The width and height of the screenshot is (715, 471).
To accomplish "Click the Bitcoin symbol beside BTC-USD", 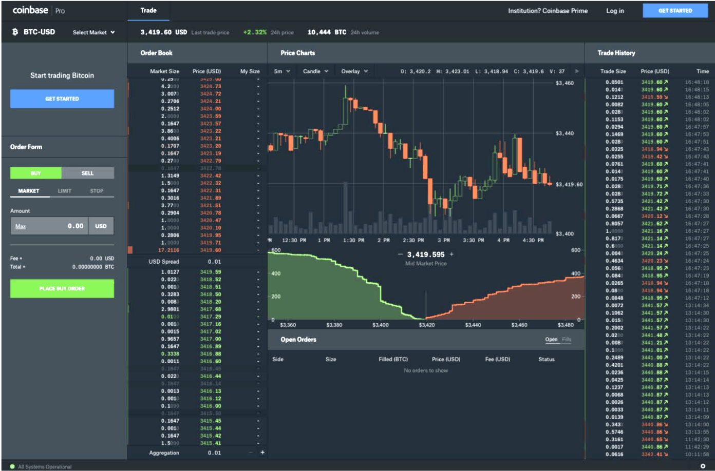I will [15, 32].
